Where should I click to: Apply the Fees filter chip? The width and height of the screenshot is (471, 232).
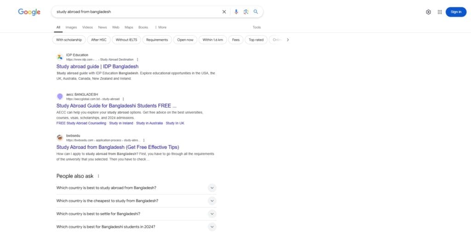[x=236, y=40]
